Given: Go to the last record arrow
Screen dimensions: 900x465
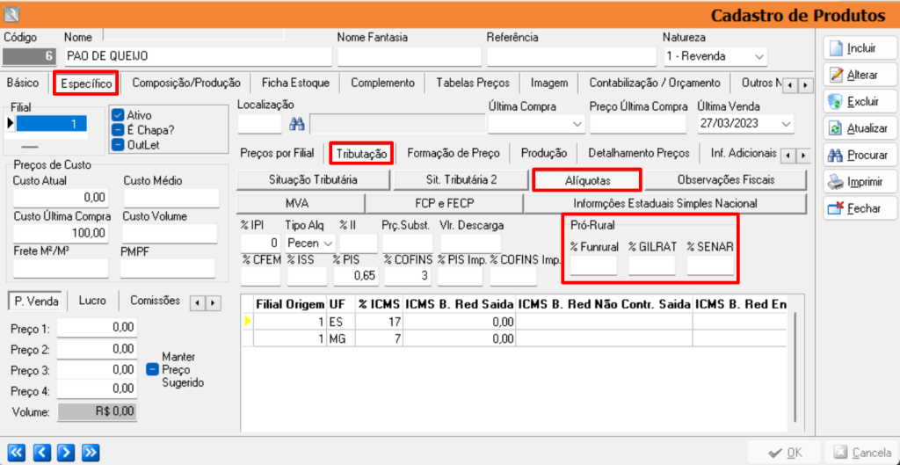Looking at the screenshot, I should [x=90, y=453].
